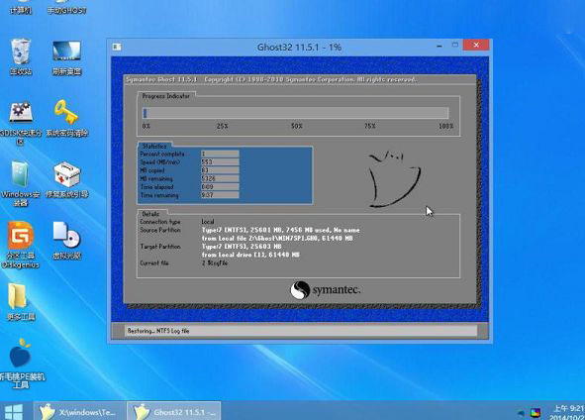Switch to X:\windows\Te... taskbar window
Viewport: 585px width, 420px height.
[79, 411]
